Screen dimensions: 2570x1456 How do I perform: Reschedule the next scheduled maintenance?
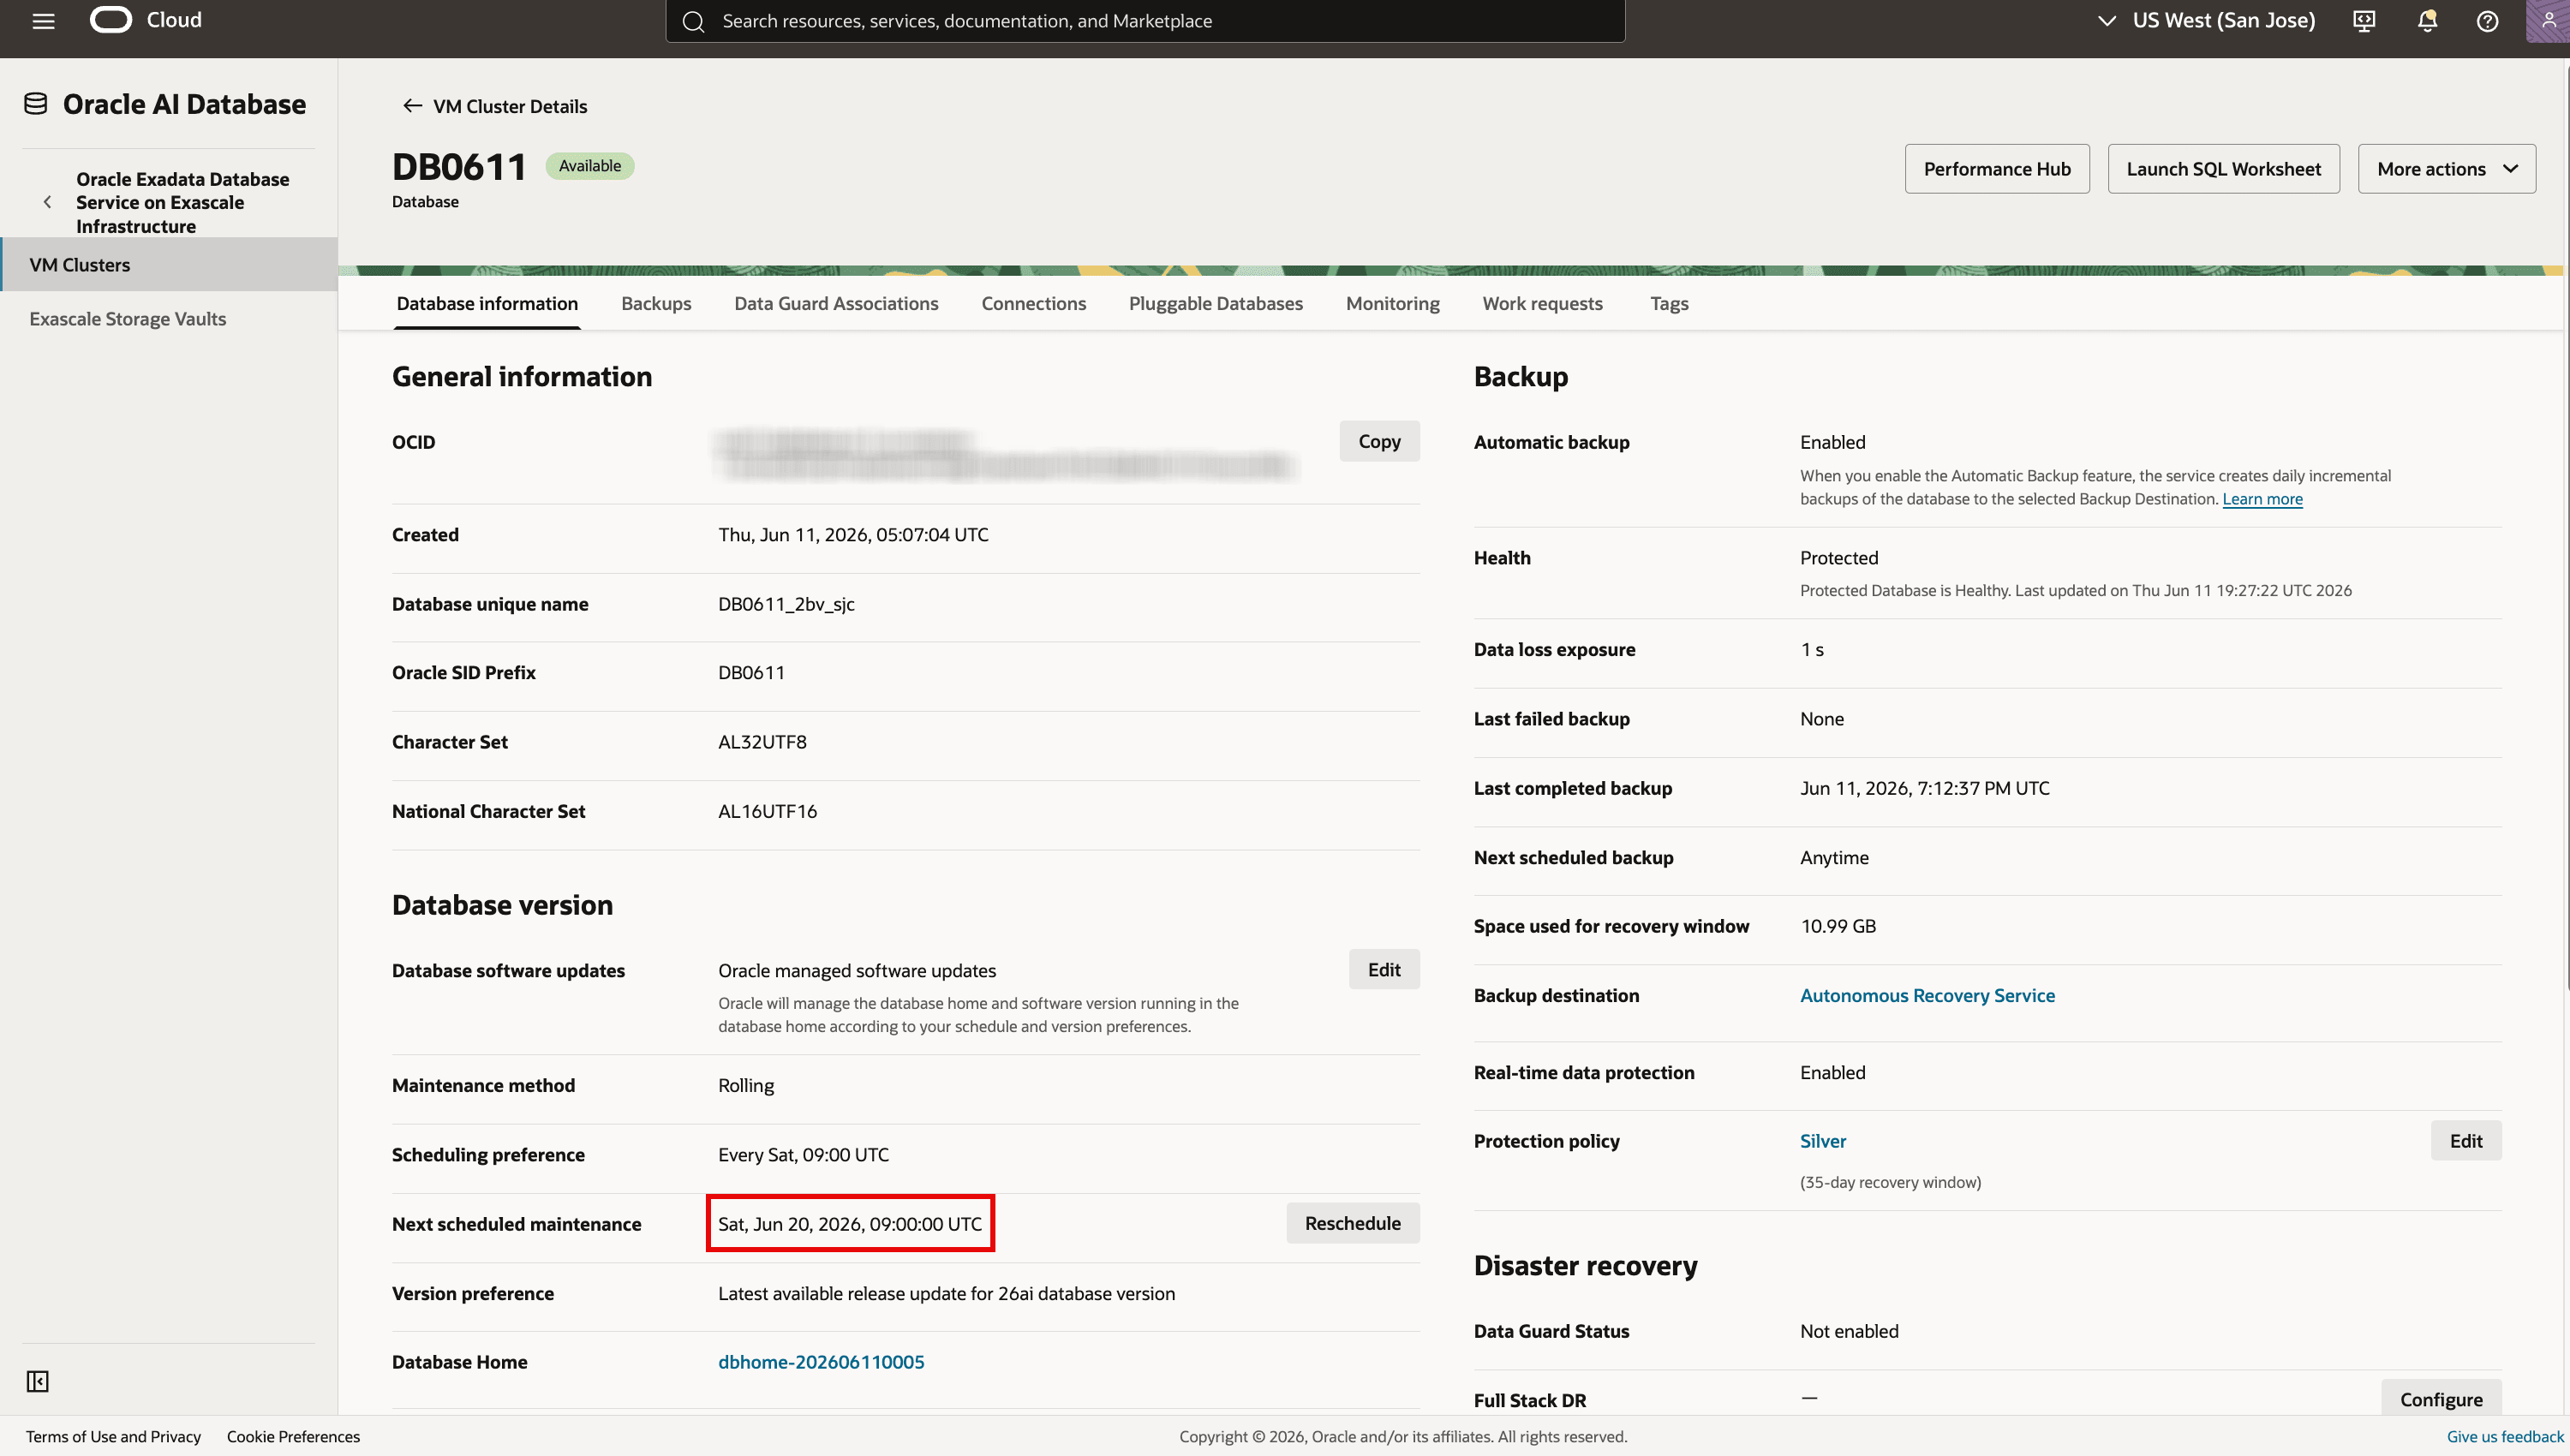1352,1223
